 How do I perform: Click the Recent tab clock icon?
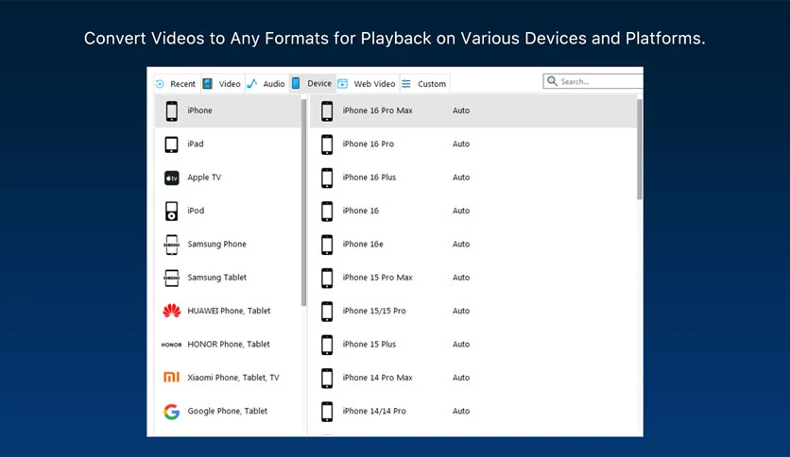point(160,84)
